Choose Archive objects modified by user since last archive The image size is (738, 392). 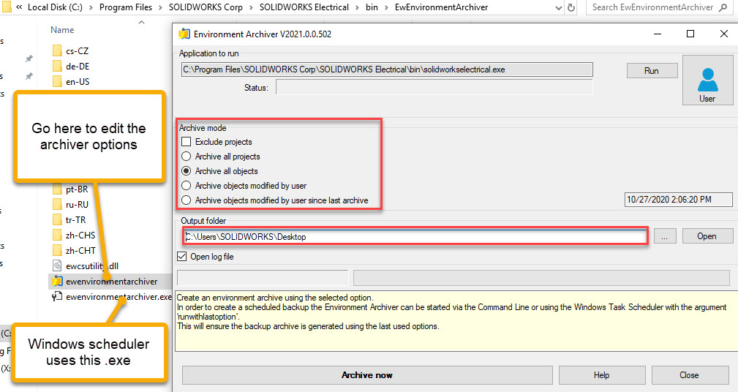[187, 200]
